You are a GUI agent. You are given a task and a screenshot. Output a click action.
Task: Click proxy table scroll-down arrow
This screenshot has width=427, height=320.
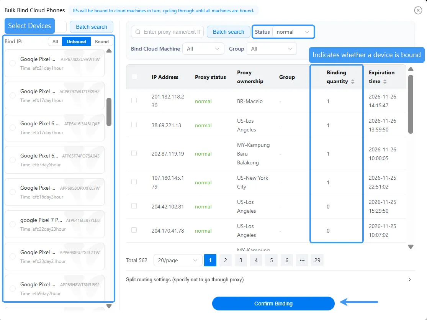pyautogui.click(x=411, y=247)
